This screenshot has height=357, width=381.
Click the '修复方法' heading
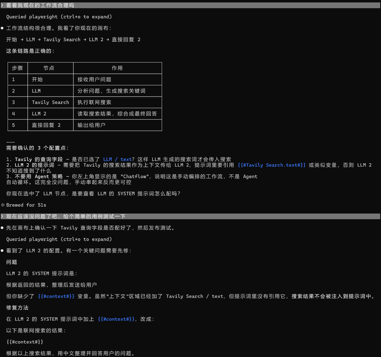click(x=17, y=308)
